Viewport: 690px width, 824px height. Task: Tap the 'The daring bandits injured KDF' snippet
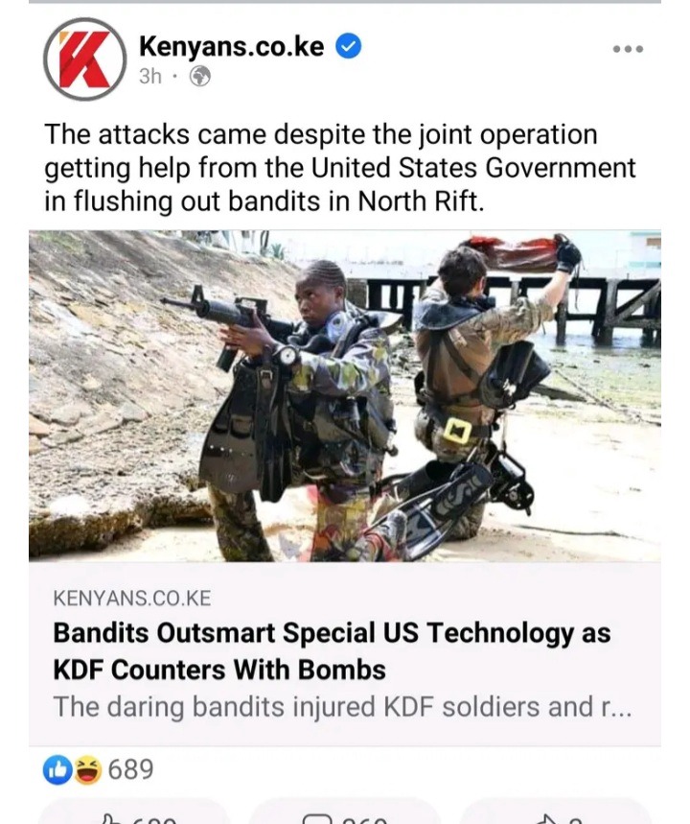point(342,707)
